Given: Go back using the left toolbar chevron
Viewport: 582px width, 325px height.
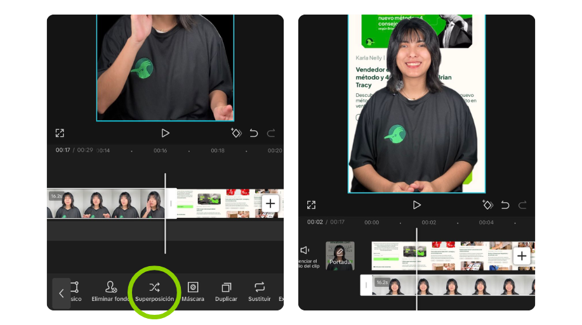Looking at the screenshot, I should pos(61,293).
